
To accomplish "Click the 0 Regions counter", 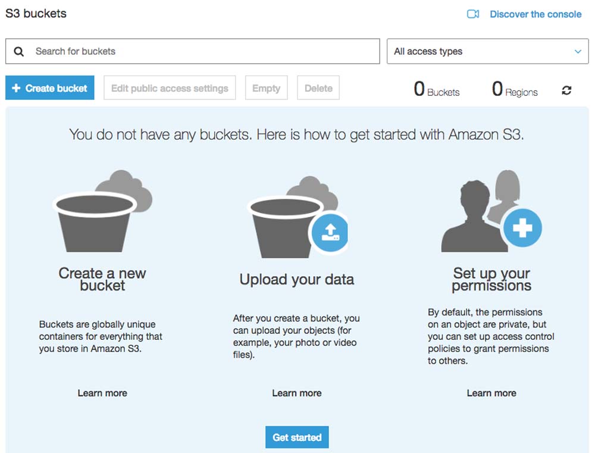I will click(x=515, y=89).
